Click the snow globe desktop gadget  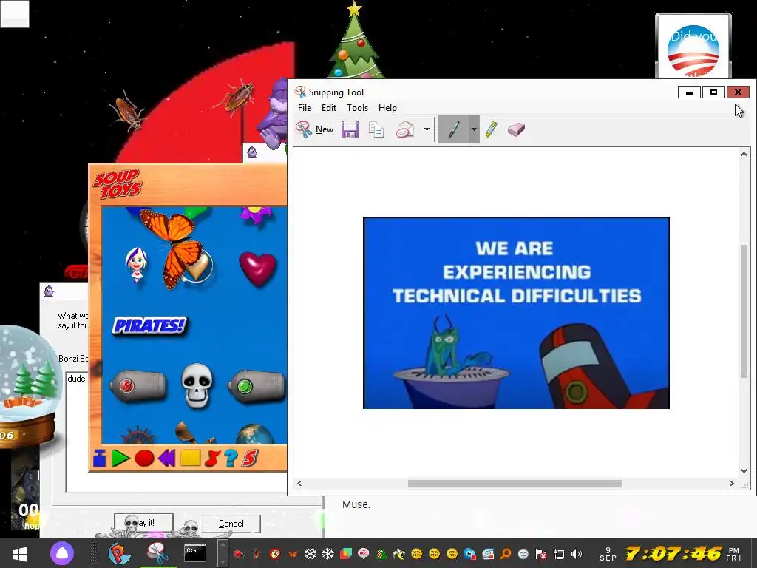(x=27, y=386)
